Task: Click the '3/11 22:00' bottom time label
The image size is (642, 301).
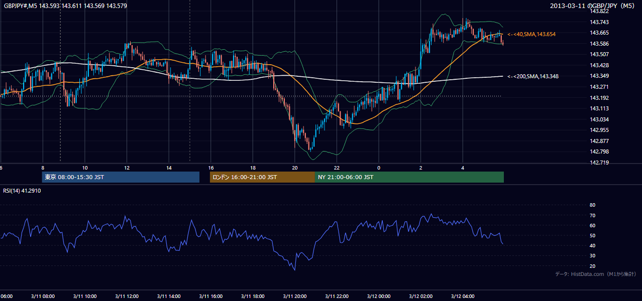Action: (337, 296)
